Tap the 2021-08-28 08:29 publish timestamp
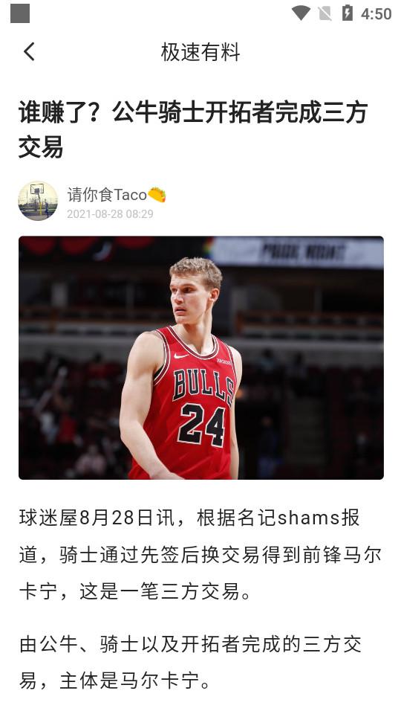 click(110, 214)
